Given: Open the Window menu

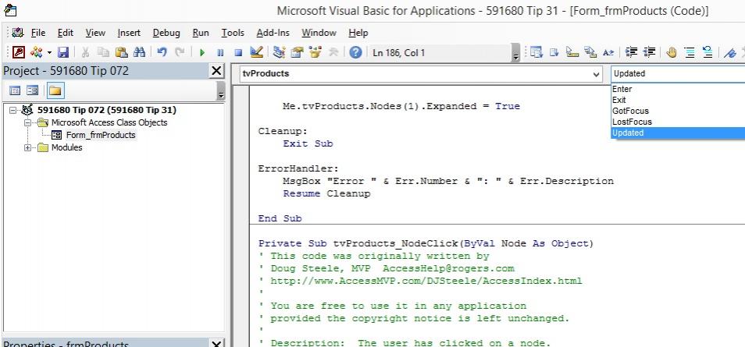Looking at the screenshot, I should [319, 33].
